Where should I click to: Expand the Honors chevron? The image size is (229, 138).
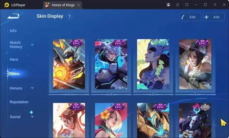click(x=32, y=88)
